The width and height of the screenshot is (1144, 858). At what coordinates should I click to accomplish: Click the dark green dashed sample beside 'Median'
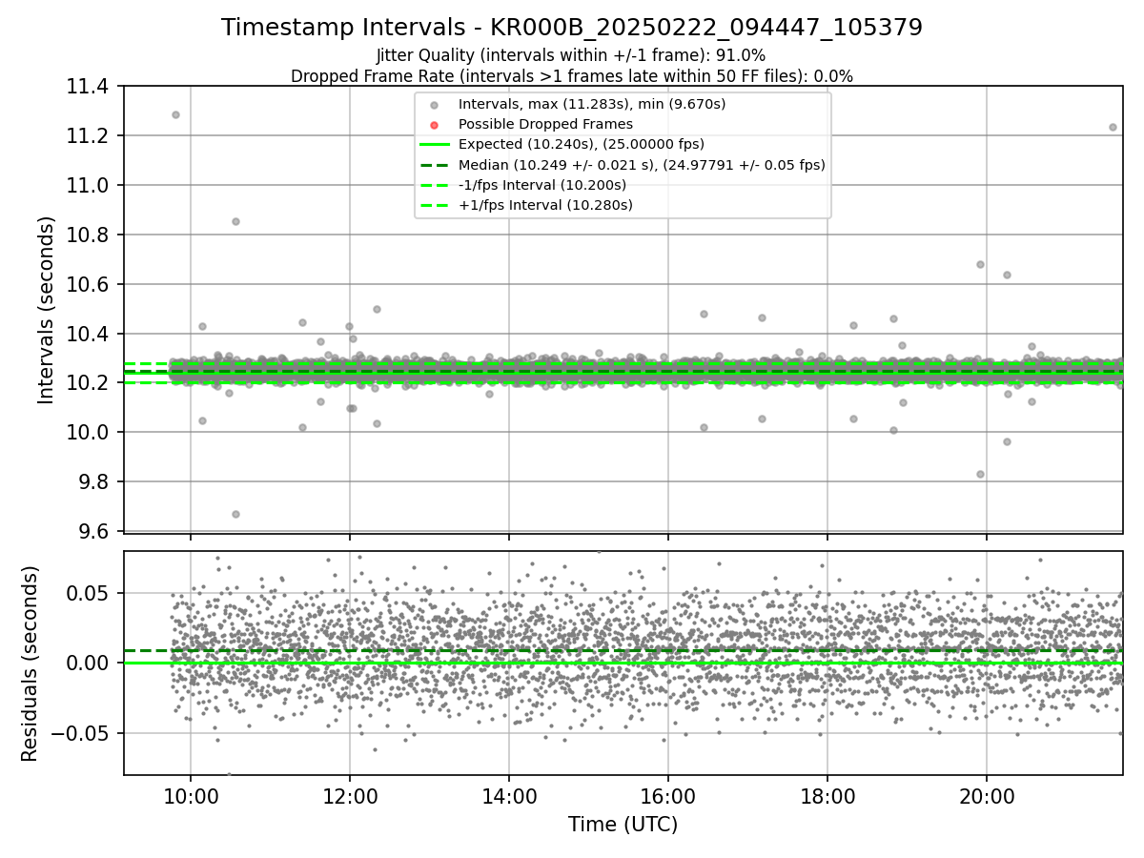435,165
